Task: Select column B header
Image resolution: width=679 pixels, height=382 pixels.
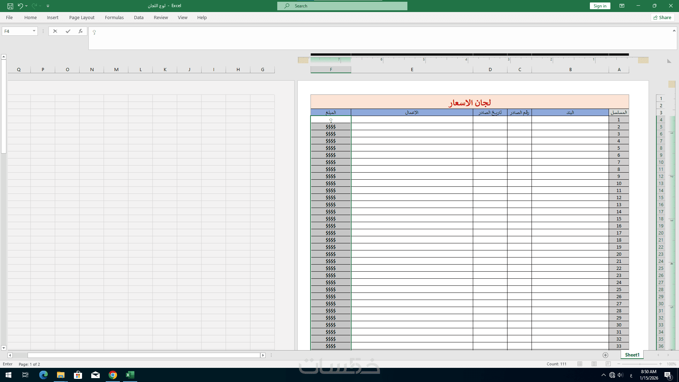Action: pyautogui.click(x=570, y=70)
